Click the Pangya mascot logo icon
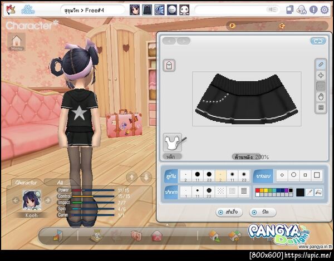This screenshot has width=334, height=261. tap(11, 10)
